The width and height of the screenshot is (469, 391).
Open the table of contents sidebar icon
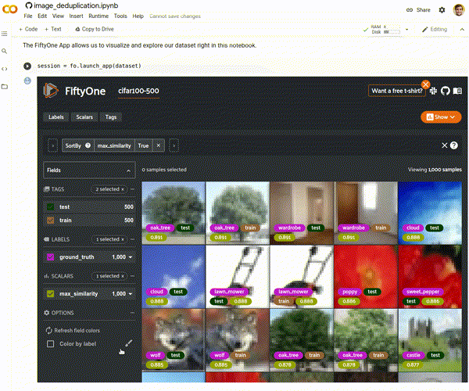click(5, 34)
